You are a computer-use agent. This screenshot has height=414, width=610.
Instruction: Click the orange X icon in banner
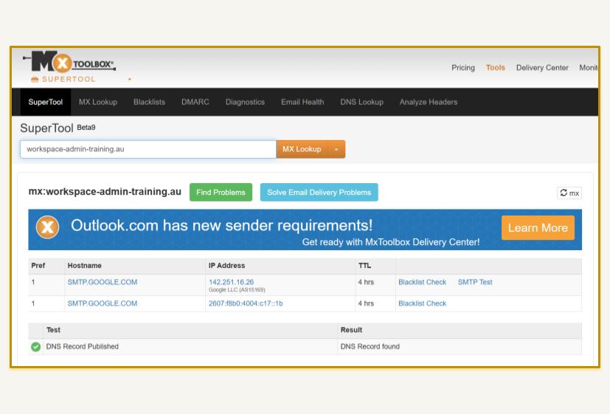click(x=47, y=227)
